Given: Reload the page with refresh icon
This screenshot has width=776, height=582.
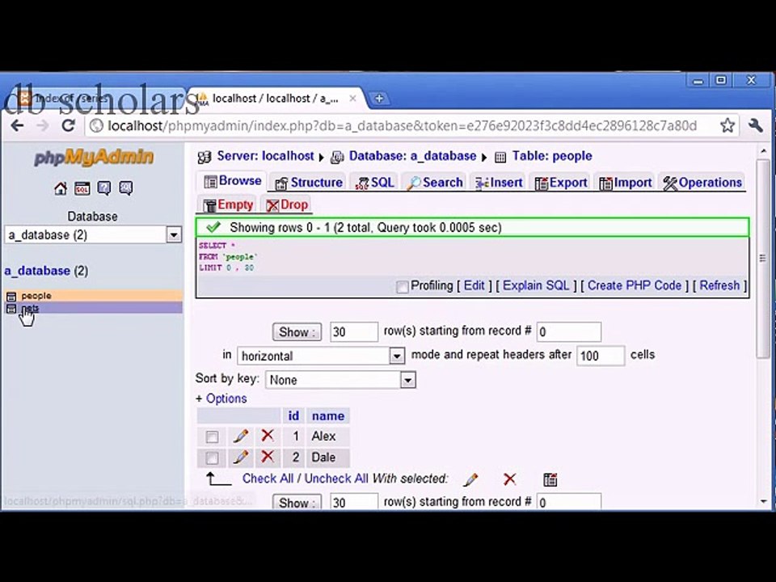Looking at the screenshot, I should click(68, 125).
